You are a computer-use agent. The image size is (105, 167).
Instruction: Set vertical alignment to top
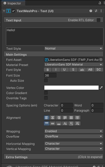tap(47, 123)
